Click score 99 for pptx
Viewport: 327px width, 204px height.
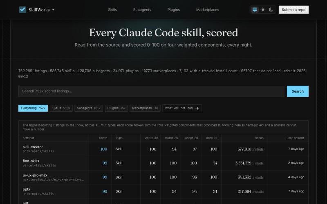105,191
